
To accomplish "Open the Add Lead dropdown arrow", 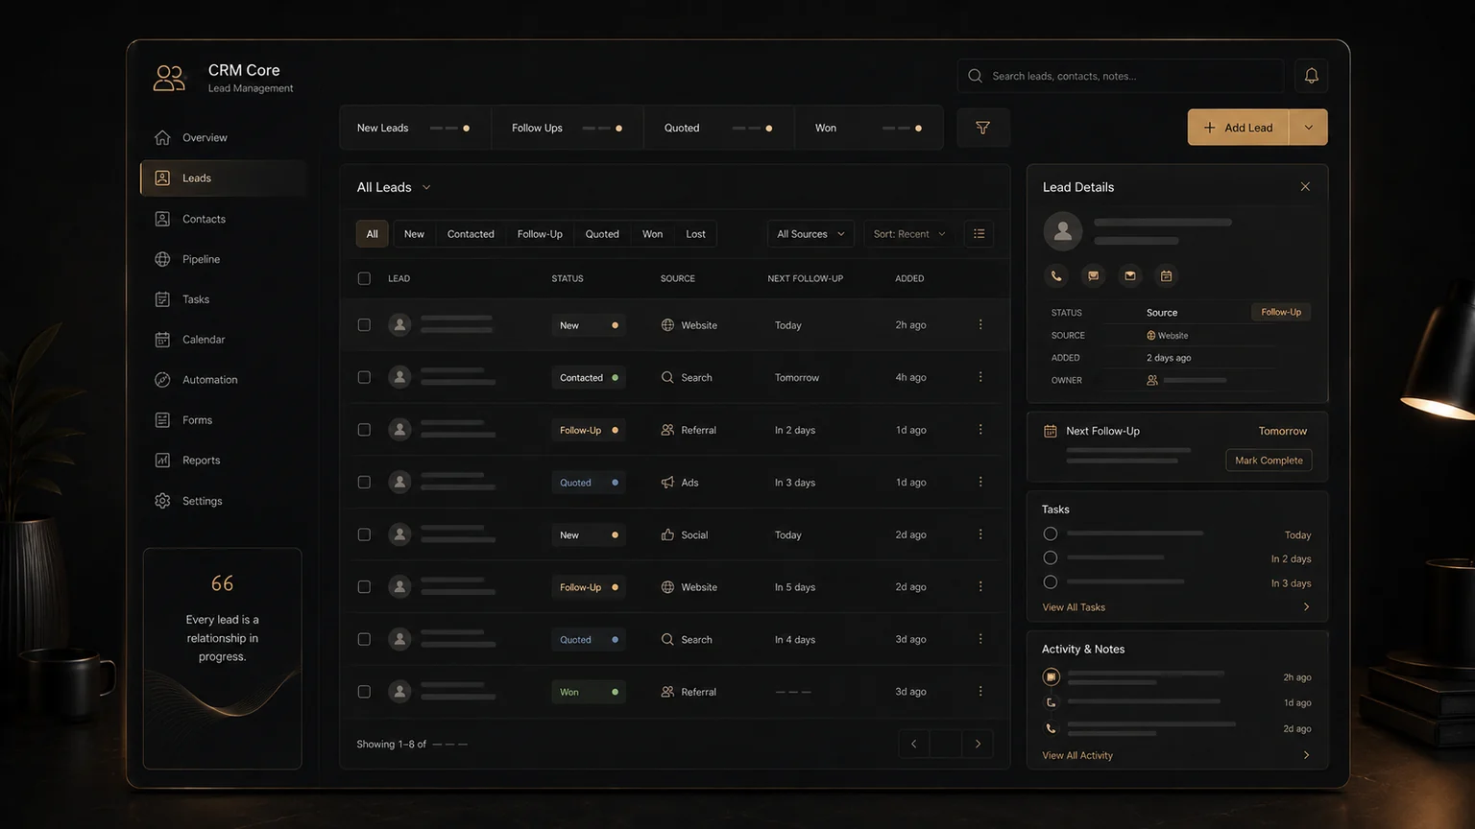I will pos(1308,128).
